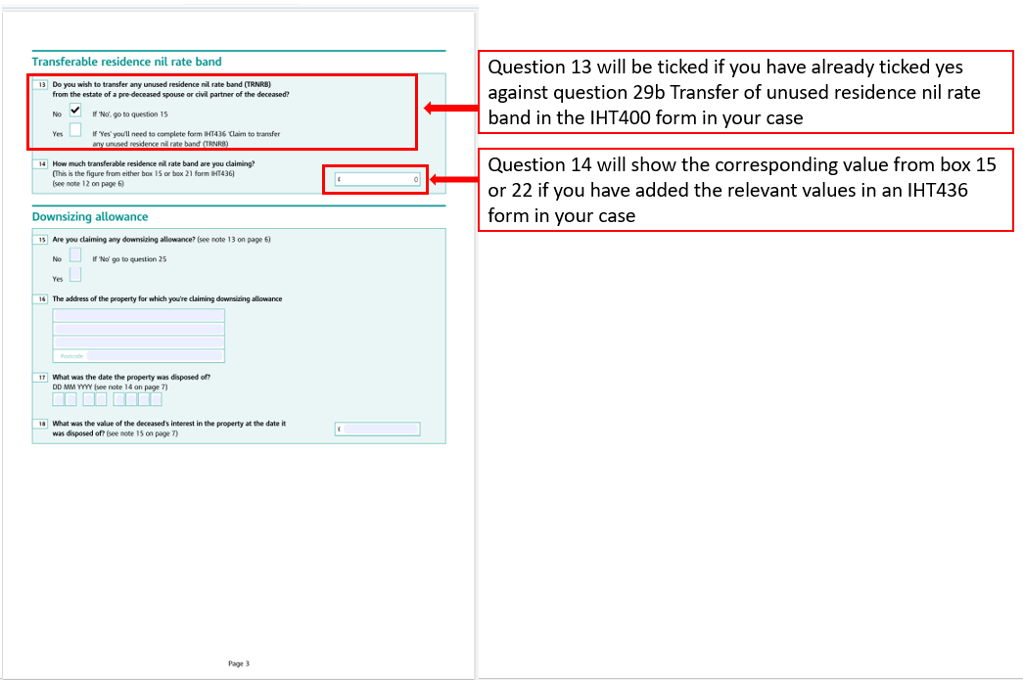Image resolution: width=1023 pixels, height=680 pixels.
Task: Click the second address line in question 16
Action: tap(139, 330)
